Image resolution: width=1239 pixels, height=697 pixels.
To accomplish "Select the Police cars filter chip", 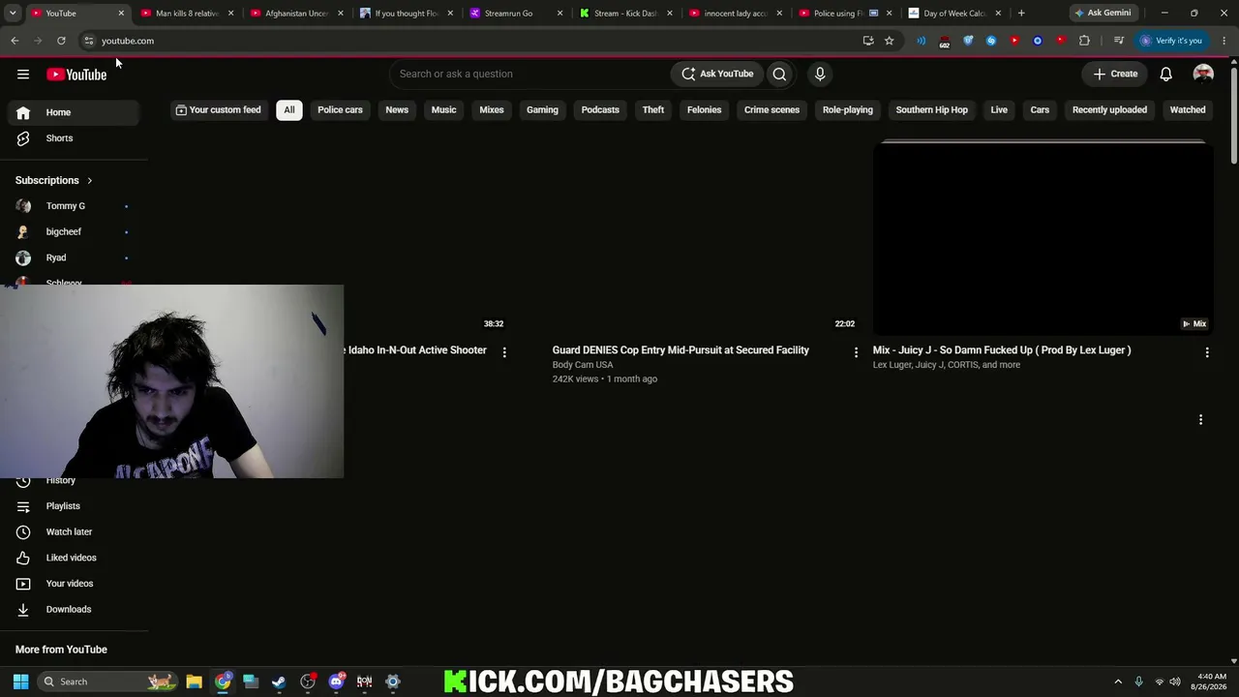I will 340,110.
